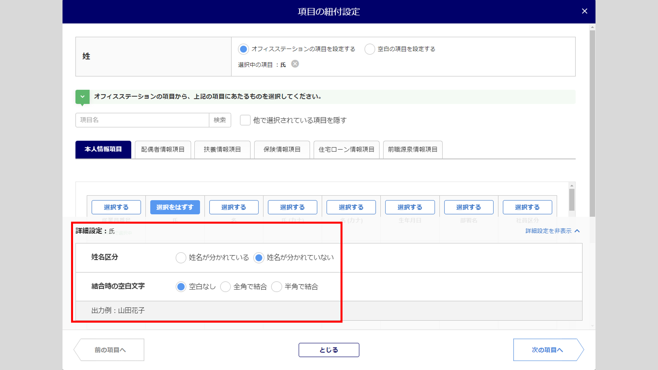Select 姓名が分かれていない radio option

(259, 258)
